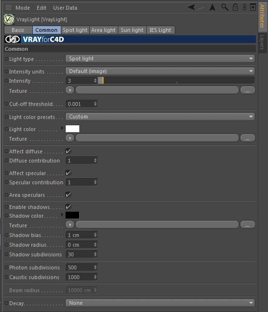Screen dimensions: 268x312
Task: Click the VRAYforC4D logo banner
Action: pos(130,39)
